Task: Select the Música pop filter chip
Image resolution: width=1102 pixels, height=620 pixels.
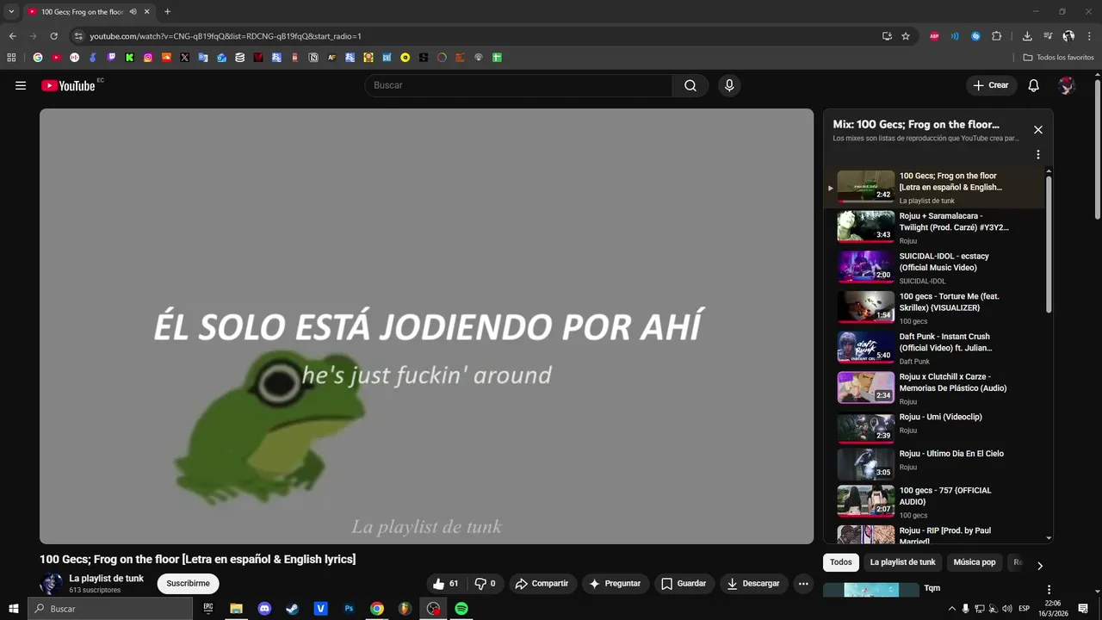Action: [975, 562]
